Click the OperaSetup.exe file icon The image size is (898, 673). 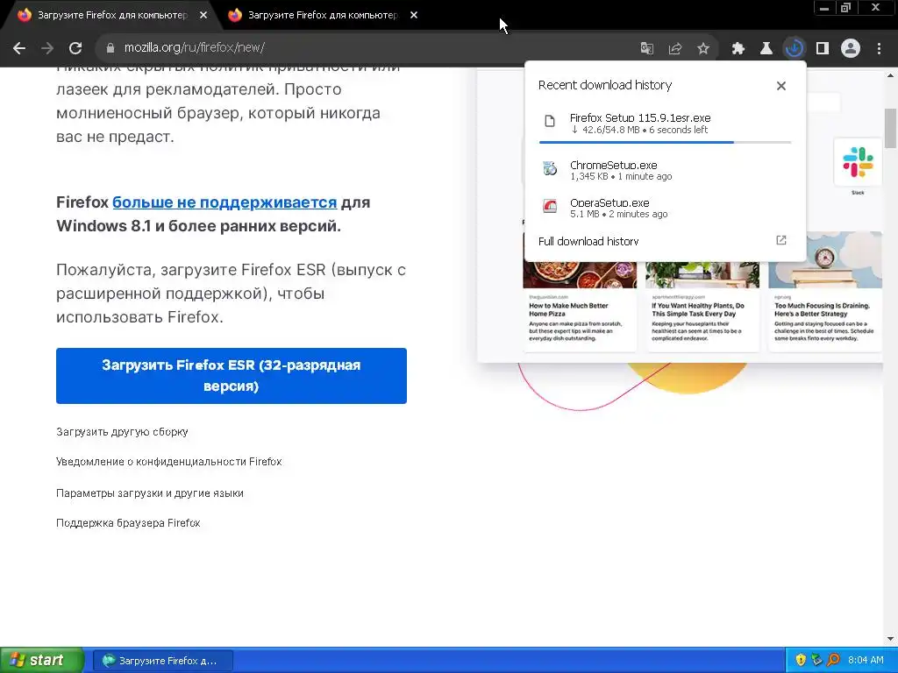point(550,206)
